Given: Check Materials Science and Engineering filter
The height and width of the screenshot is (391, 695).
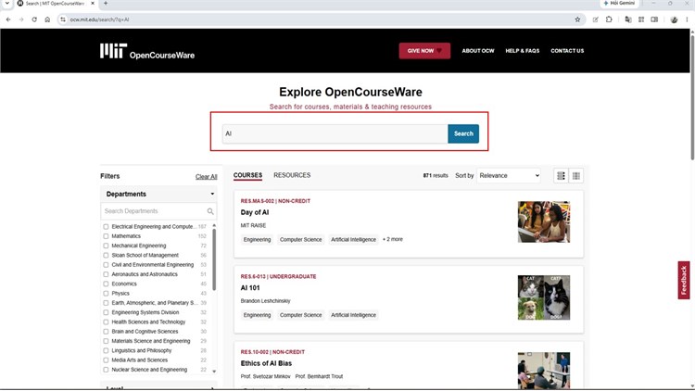Looking at the screenshot, I should coord(106,341).
